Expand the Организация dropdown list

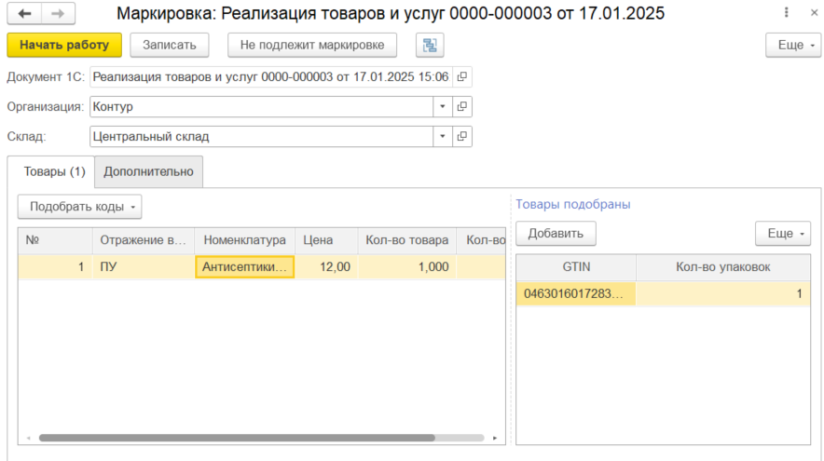coord(442,106)
